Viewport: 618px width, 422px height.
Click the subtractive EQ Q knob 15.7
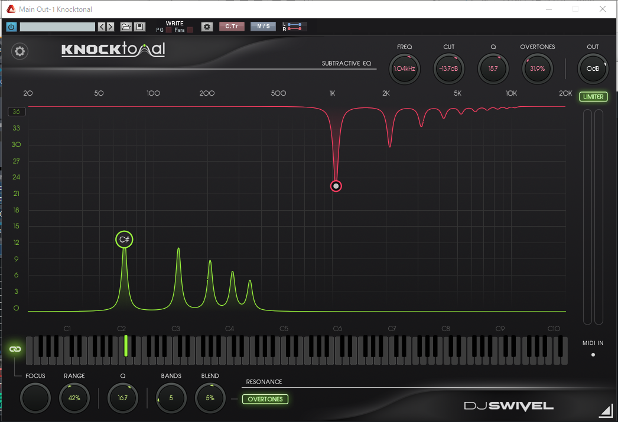pos(493,68)
